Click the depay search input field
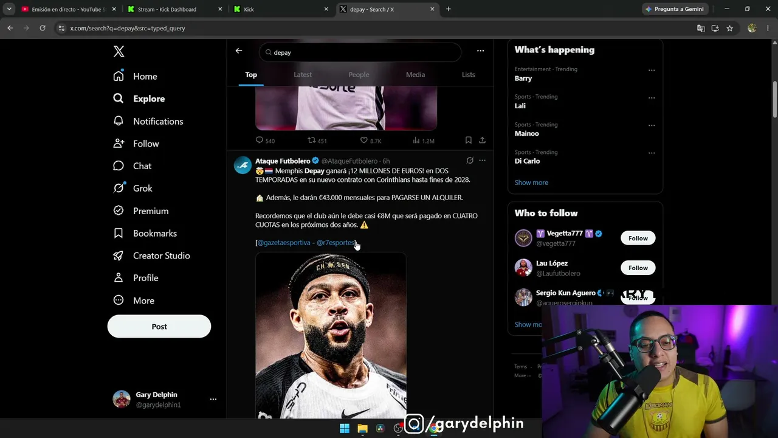This screenshot has width=778, height=438. (x=360, y=52)
